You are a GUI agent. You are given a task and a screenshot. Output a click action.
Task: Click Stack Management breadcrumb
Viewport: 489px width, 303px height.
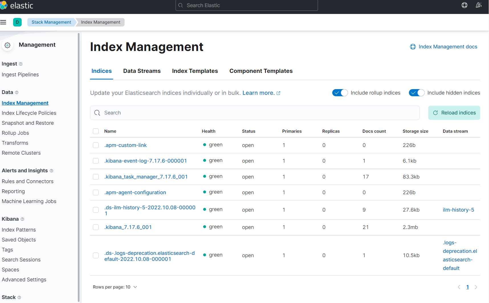pyautogui.click(x=51, y=22)
